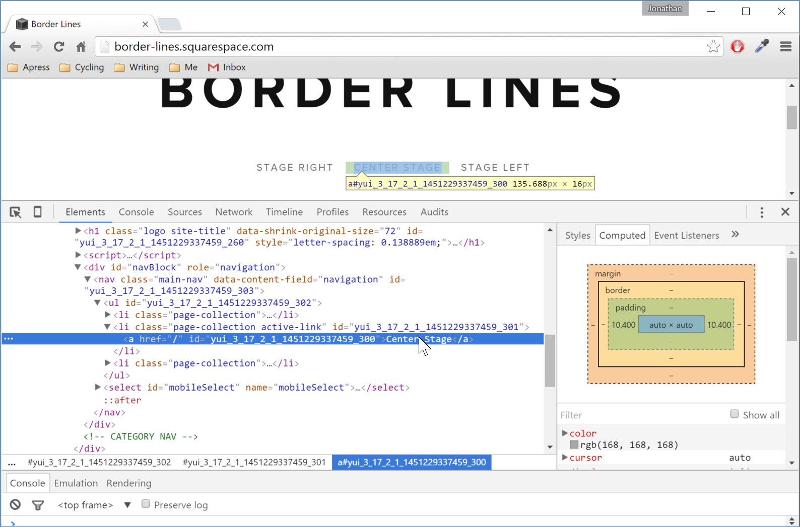Go forward to the next page

[x=37, y=47]
